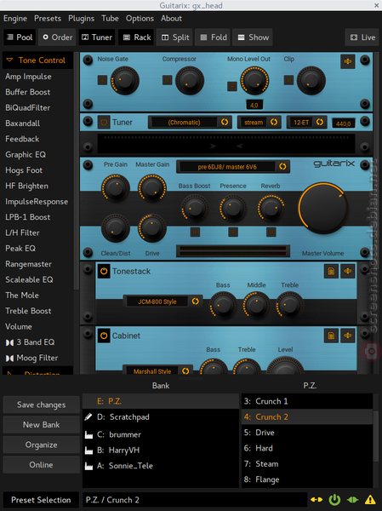Screen dimensions: 382x511
Task: Cycle the Marshall Style arrow icon
Action: 185,370
